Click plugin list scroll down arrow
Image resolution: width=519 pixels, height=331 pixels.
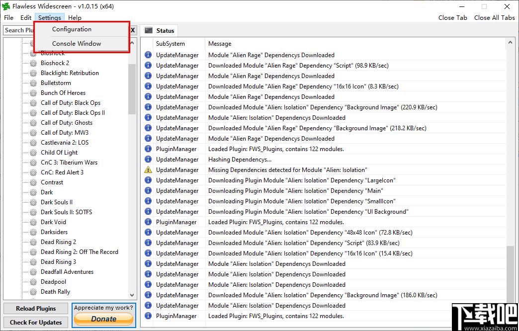tap(132, 295)
